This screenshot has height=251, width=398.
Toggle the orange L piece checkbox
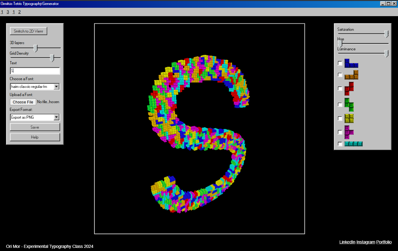pyautogui.click(x=340, y=75)
